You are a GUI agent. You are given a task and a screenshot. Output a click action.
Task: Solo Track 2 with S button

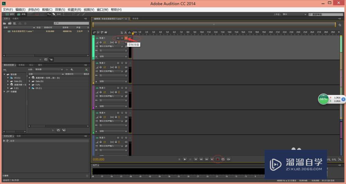point(122,63)
